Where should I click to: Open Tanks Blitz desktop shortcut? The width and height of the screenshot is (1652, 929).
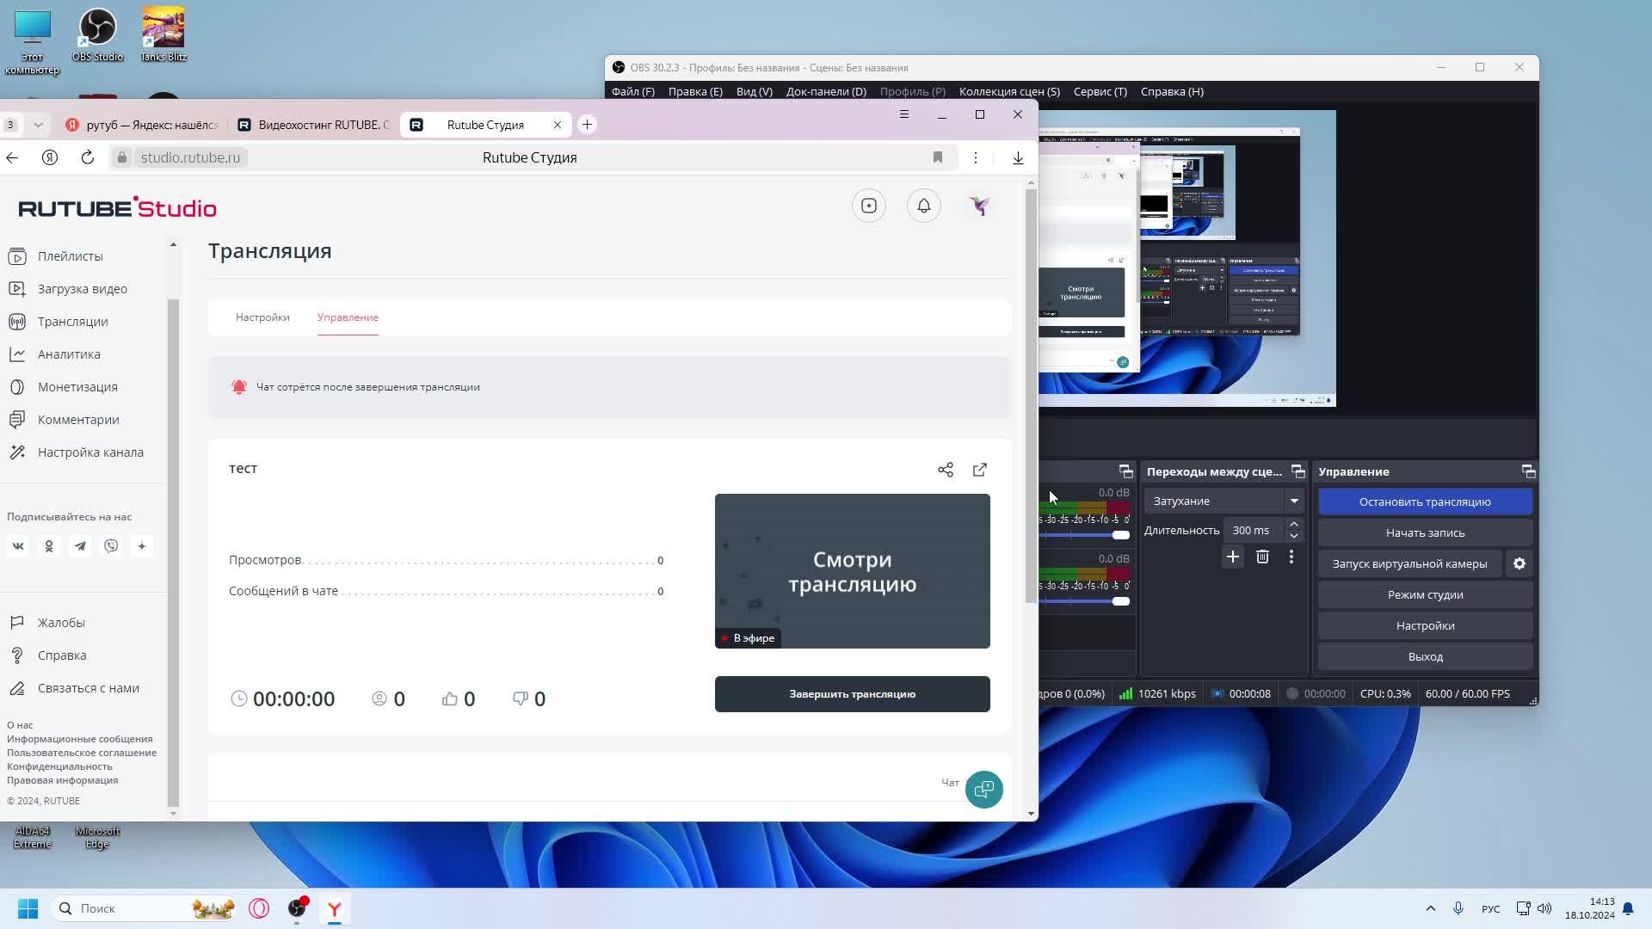click(163, 35)
